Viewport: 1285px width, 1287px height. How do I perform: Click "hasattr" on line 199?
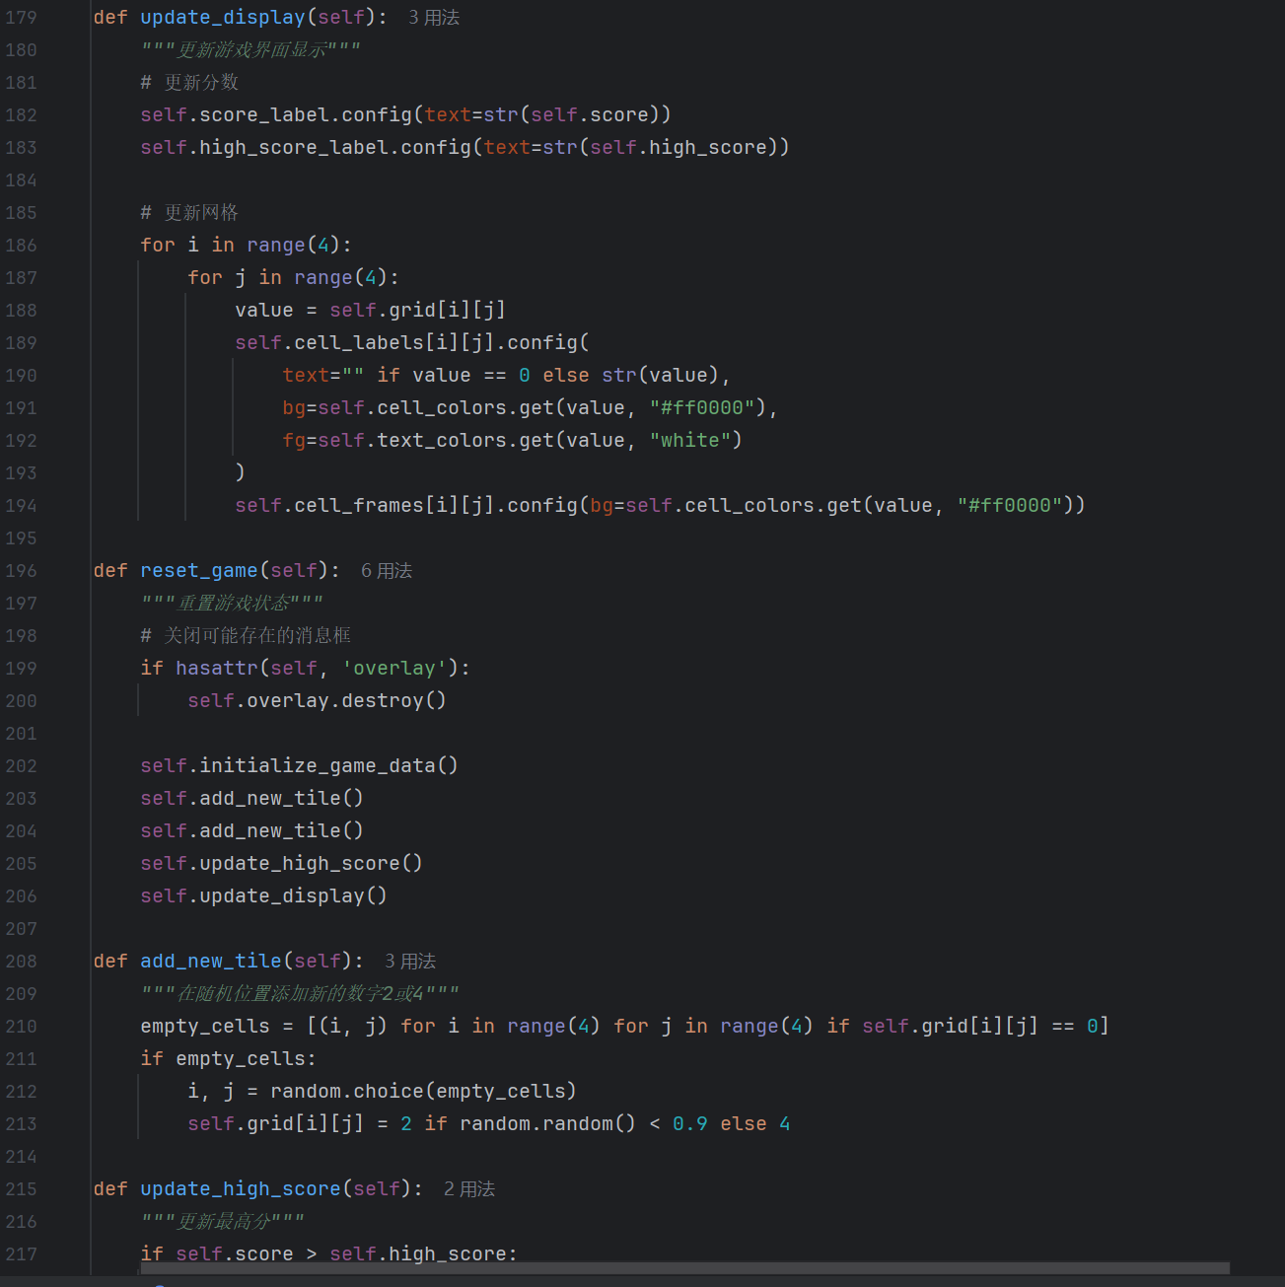coord(217,669)
